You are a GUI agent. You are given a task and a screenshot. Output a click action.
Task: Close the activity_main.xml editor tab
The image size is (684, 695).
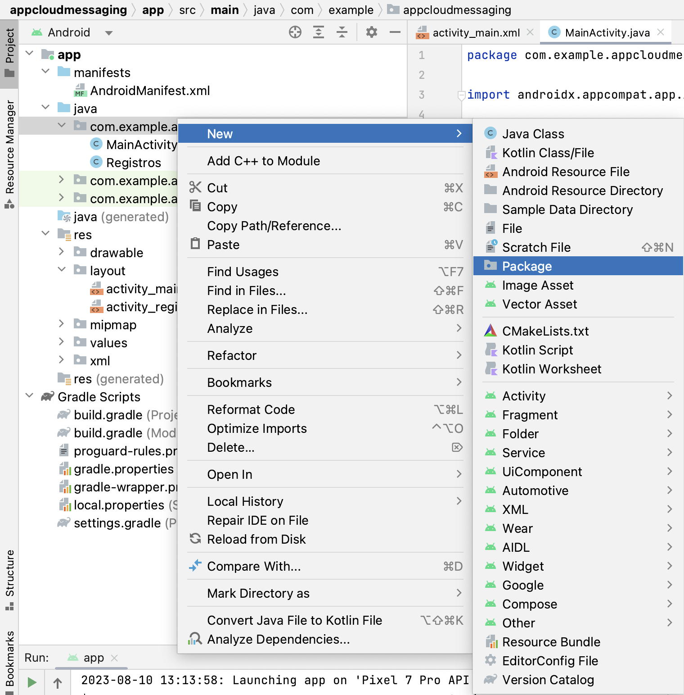coord(530,32)
